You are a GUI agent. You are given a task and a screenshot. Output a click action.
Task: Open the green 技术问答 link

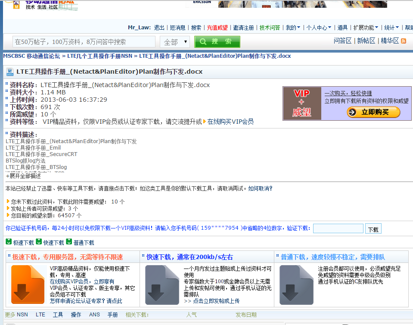(x=270, y=28)
